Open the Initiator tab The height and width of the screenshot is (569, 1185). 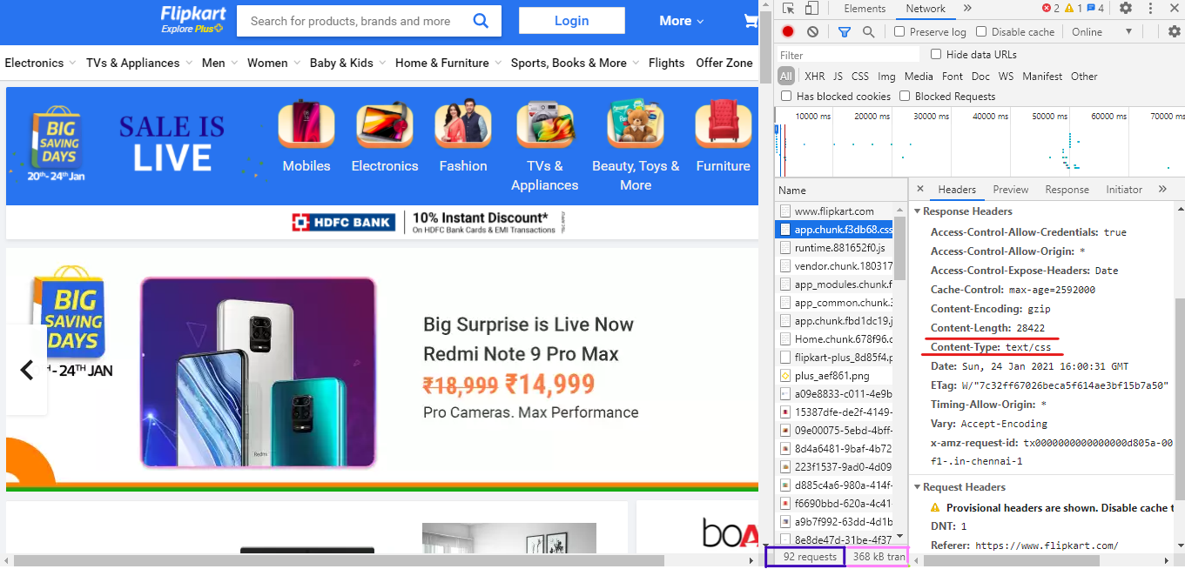(1124, 190)
